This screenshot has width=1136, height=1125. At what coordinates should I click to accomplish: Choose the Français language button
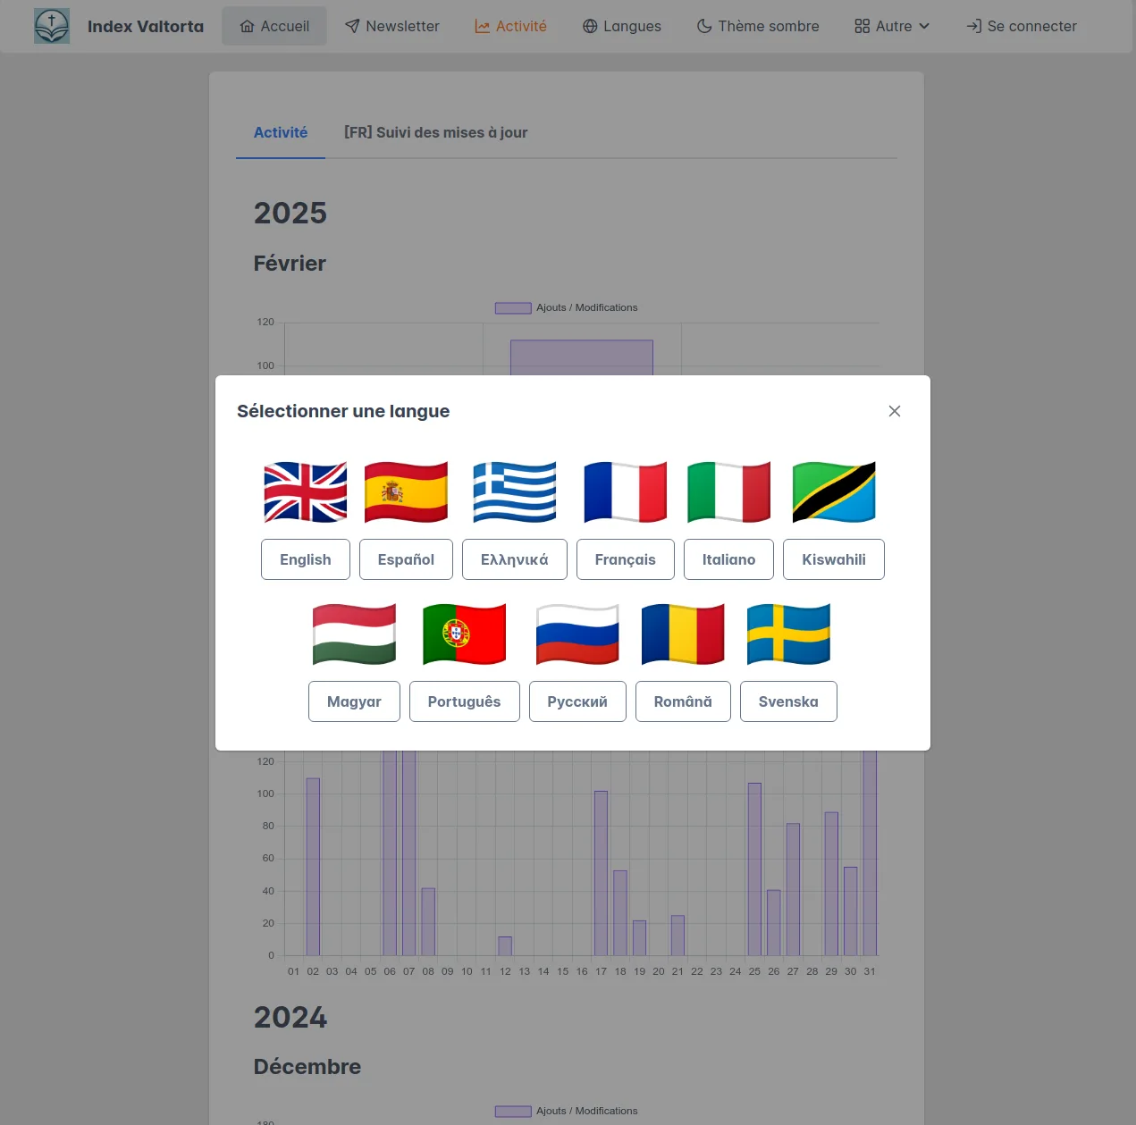point(626,559)
